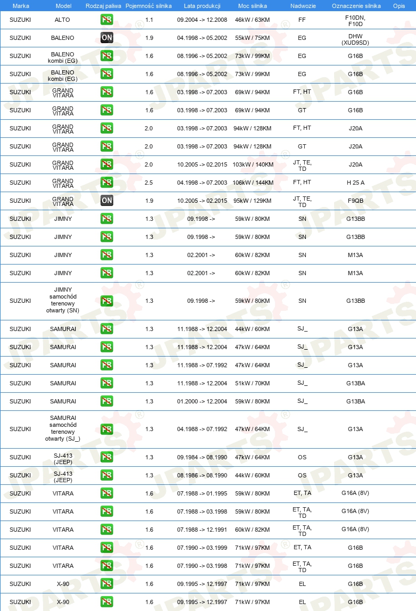Select the date range 07.1988 -> 12.1991

pyautogui.click(x=202, y=530)
